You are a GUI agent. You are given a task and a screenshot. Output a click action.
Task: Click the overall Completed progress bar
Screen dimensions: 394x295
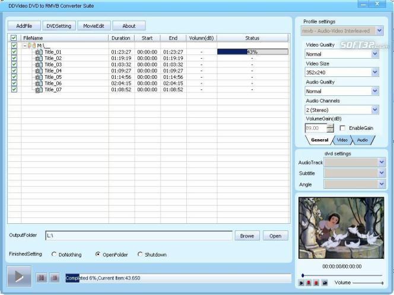click(x=178, y=278)
